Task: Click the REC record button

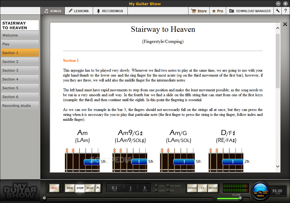Action: tap(54, 188)
